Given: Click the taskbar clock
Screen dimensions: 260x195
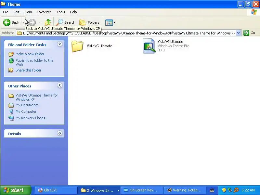Looking at the screenshot, I should point(248,190).
